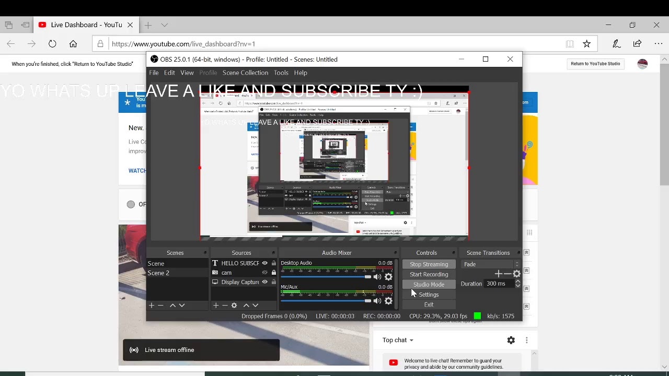Open the chat three-dot more options menu
Image resolution: width=669 pixels, height=376 pixels.
pyautogui.click(x=527, y=340)
